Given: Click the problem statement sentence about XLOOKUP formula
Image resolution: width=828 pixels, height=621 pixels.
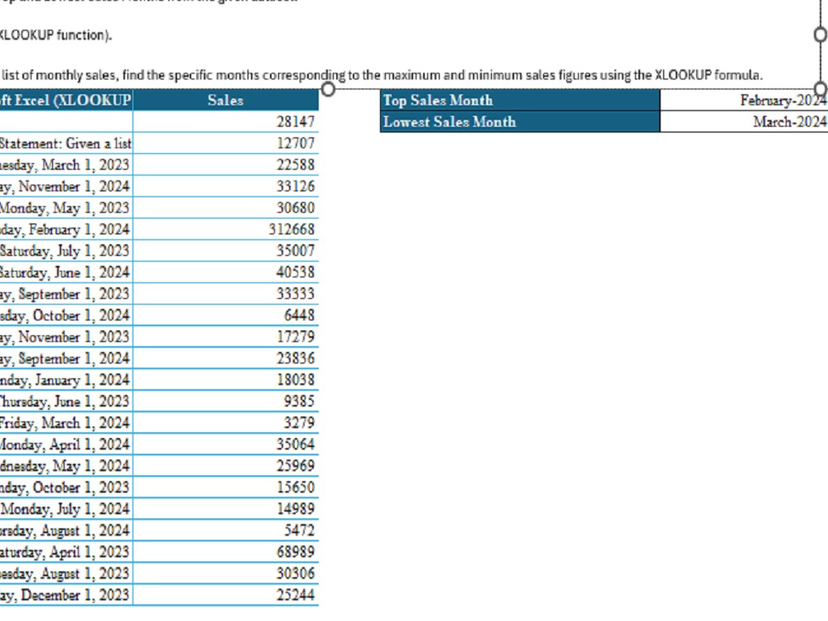Looking at the screenshot, I should [x=381, y=75].
